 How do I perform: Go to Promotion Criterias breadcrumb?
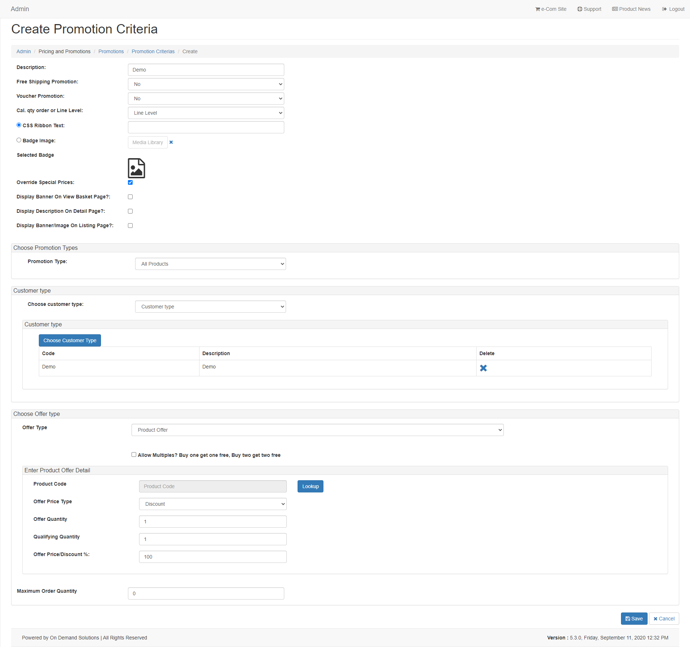coord(153,51)
